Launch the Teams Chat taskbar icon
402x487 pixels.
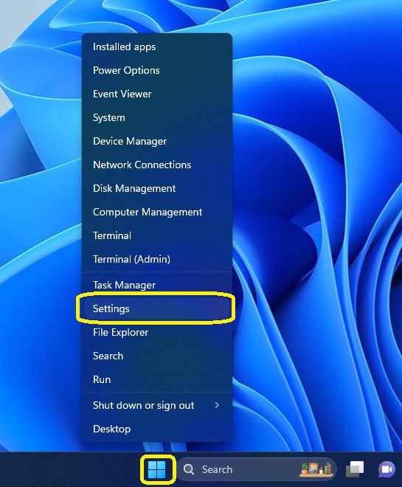point(387,469)
